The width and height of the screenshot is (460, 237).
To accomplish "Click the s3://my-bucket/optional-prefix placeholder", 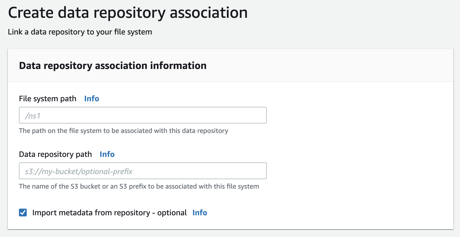I will [x=79, y=171].
